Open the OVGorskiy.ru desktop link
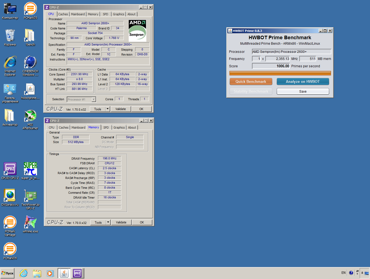 (10, 198)
